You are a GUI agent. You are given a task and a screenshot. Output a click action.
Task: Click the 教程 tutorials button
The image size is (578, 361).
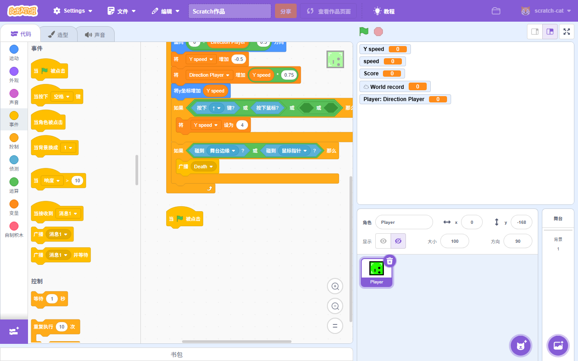click(x=383, y=11)
